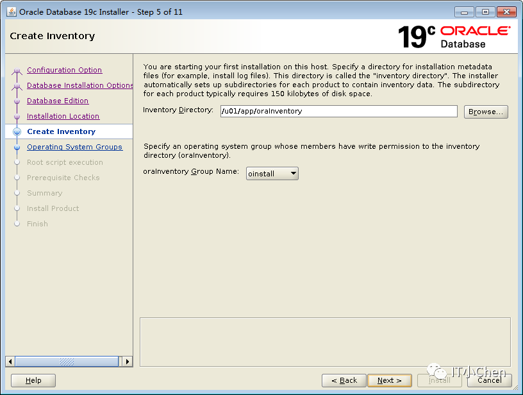Click the 'Root script execution' step text
The image size is (523, 395).
(x=65, y=162)
